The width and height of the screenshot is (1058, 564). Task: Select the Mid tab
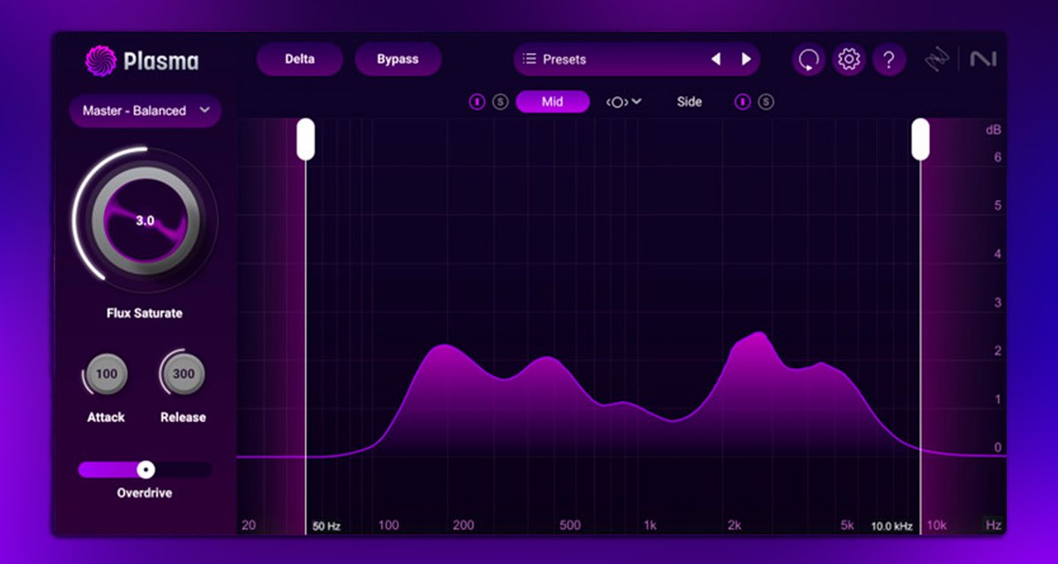point(553,102)
